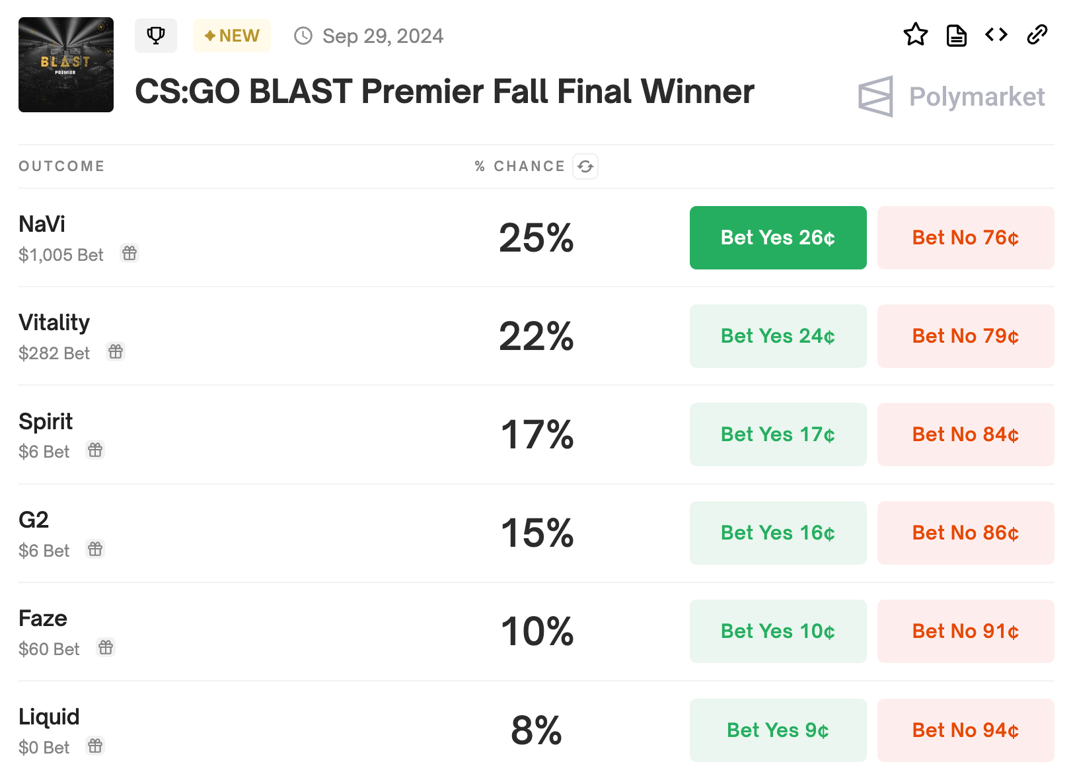
Task: Open the Polymarket logo link
Action: [951, 96]
